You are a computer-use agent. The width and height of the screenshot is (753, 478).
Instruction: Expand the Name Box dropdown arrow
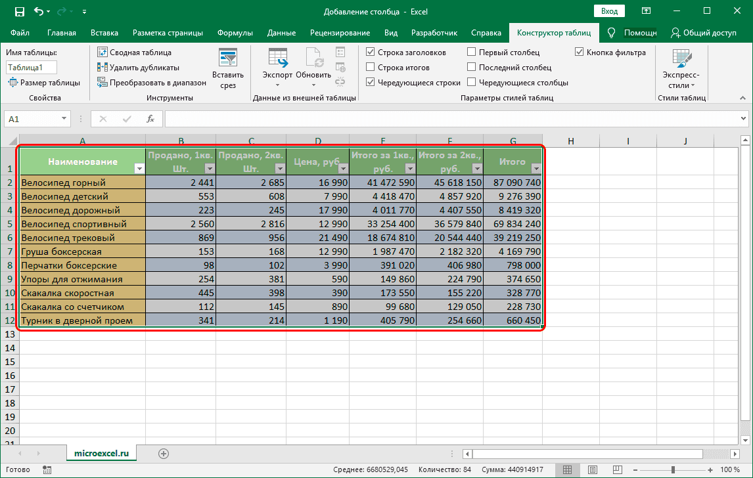point(64,119)
